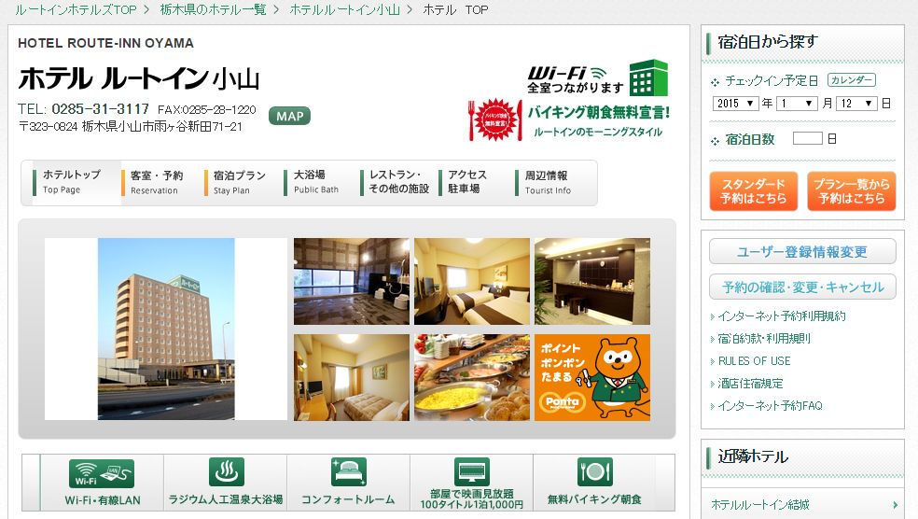
Task: Select the 客室・予約 Reservation tab
Action: coord(157,183)
